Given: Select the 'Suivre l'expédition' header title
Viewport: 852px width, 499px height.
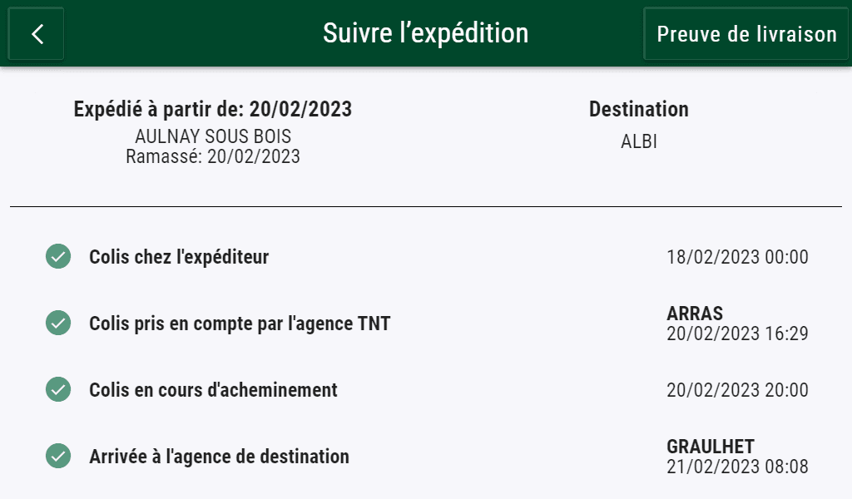Looking at the screenshot, I should (x=426, y=33).
